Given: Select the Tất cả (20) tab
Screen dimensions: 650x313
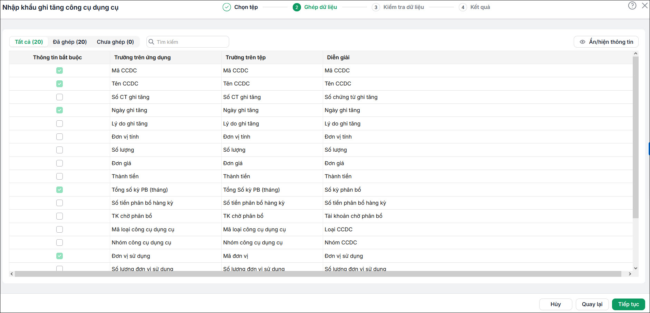Looking at the screenshot, I should (29, 42).
